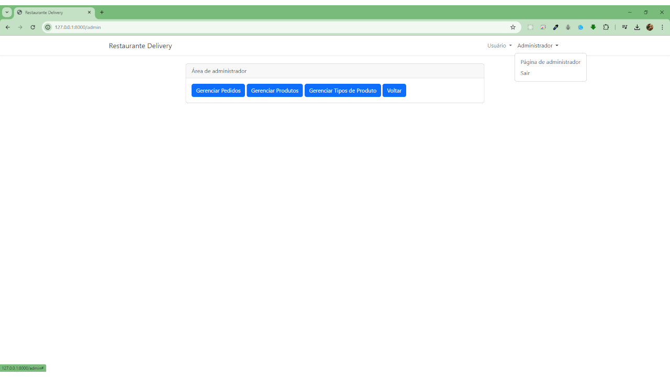The image size is (670, 377).
Task: Open the site information icon in address bar
Action: coord(48,27)
